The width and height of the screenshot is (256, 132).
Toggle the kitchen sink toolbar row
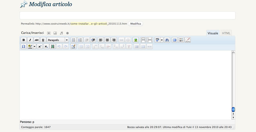[x=181, y=40]
